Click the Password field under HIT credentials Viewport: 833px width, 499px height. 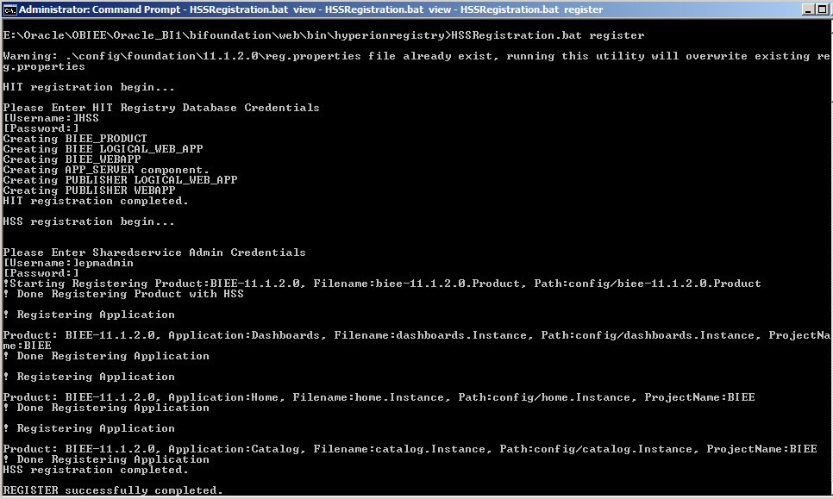pos(43,128)
